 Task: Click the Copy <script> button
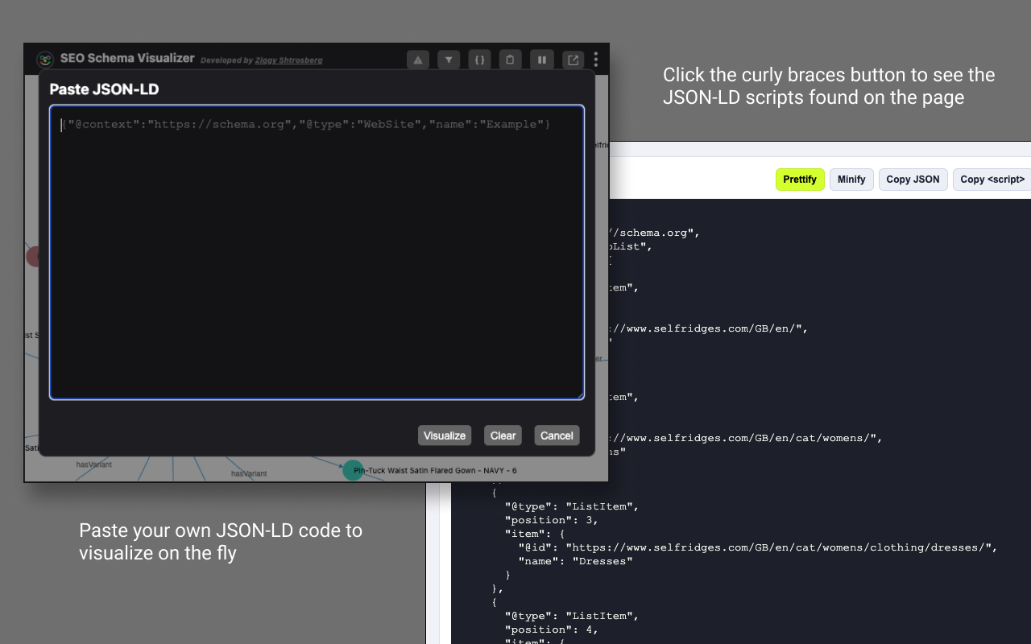(992, 180)
